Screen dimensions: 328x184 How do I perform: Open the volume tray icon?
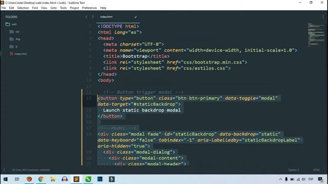pos(303,179)
